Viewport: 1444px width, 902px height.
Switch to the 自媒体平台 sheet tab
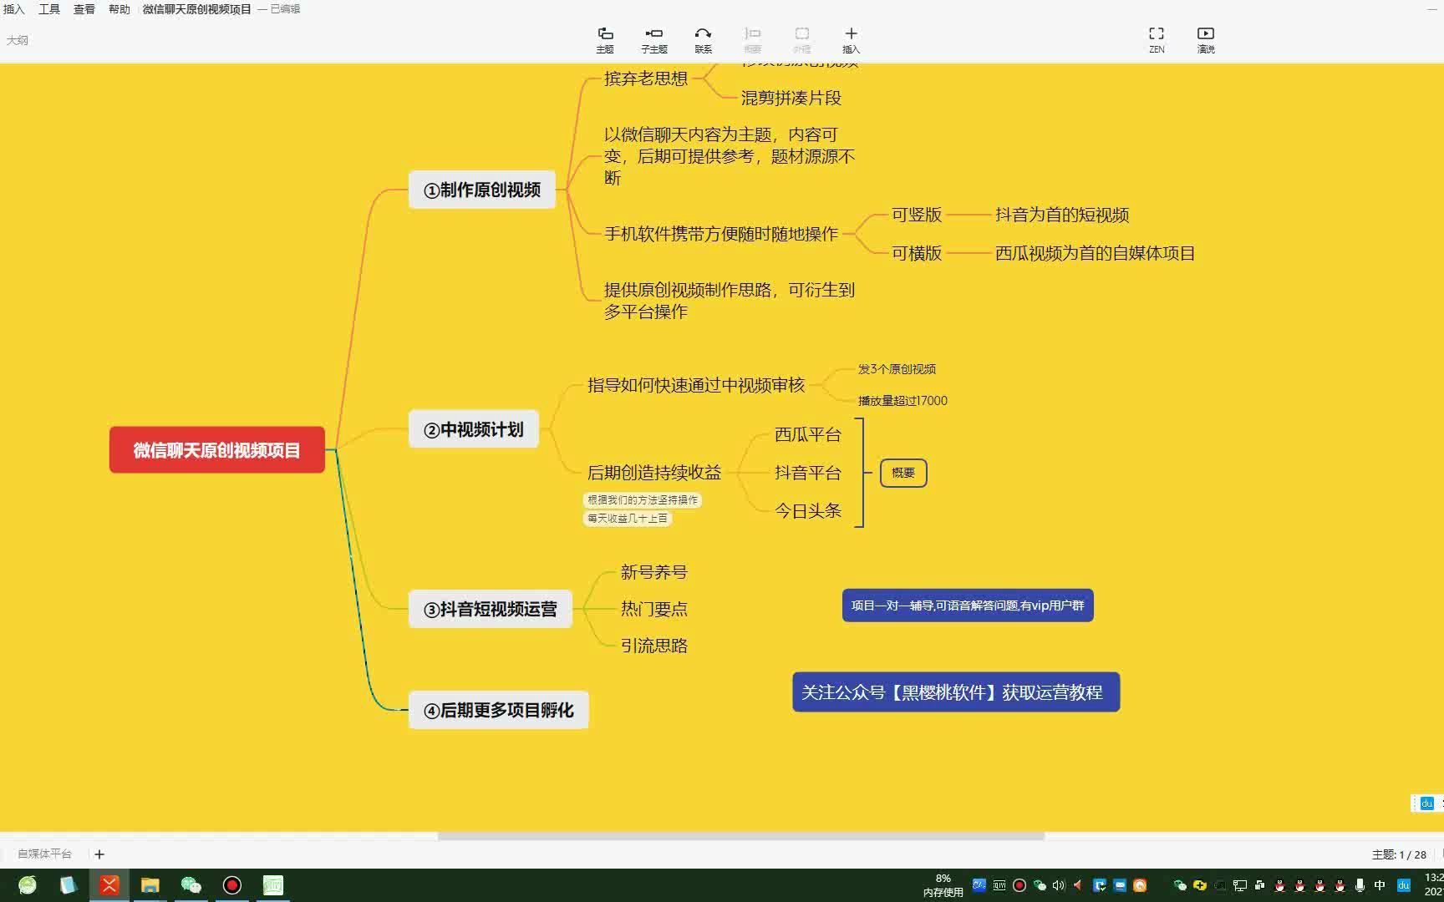point(44,854)
